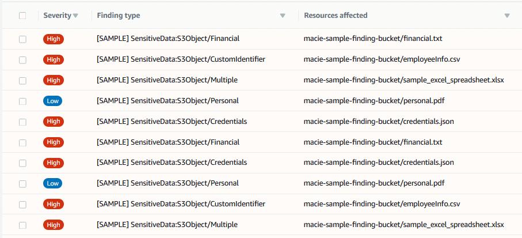Screen dimensions: 522x238
Task: Click the Low badge on the first personal.pdf row
Action: click(x=52, y=101)
